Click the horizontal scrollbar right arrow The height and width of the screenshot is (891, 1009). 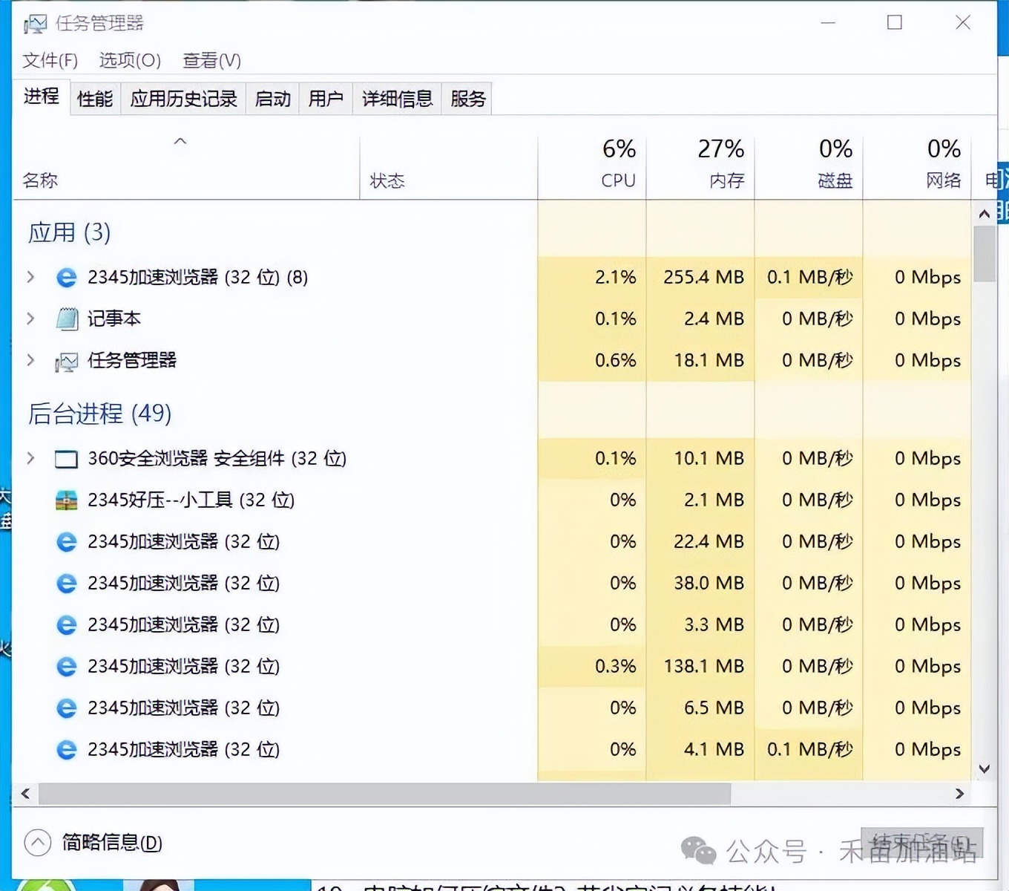tap(959, 794)
